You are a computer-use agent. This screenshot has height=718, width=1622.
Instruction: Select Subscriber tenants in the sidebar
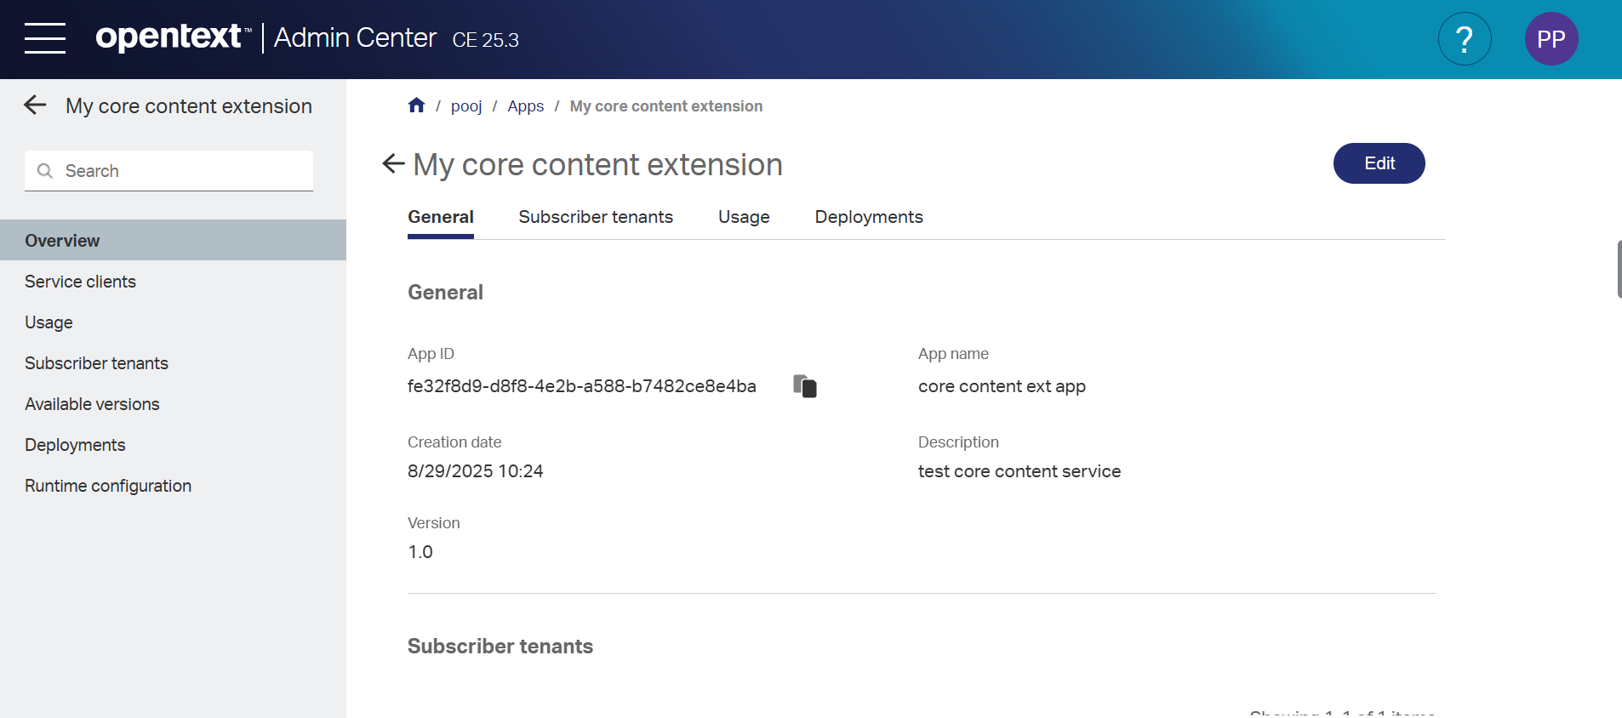173,363
